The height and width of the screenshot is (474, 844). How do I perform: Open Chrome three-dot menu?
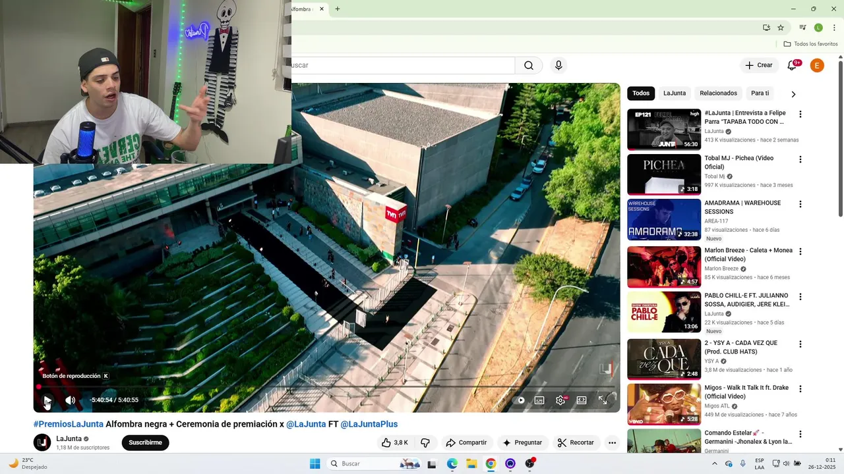pyautogui.click(x=834, y=28)
